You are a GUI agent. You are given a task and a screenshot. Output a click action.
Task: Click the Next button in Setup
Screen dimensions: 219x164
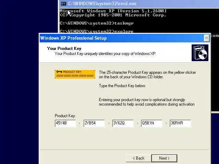[164, 158]
